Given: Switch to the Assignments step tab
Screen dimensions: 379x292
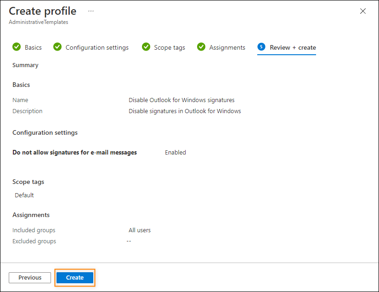Looking at the screenshot, I should click(221, 47).
